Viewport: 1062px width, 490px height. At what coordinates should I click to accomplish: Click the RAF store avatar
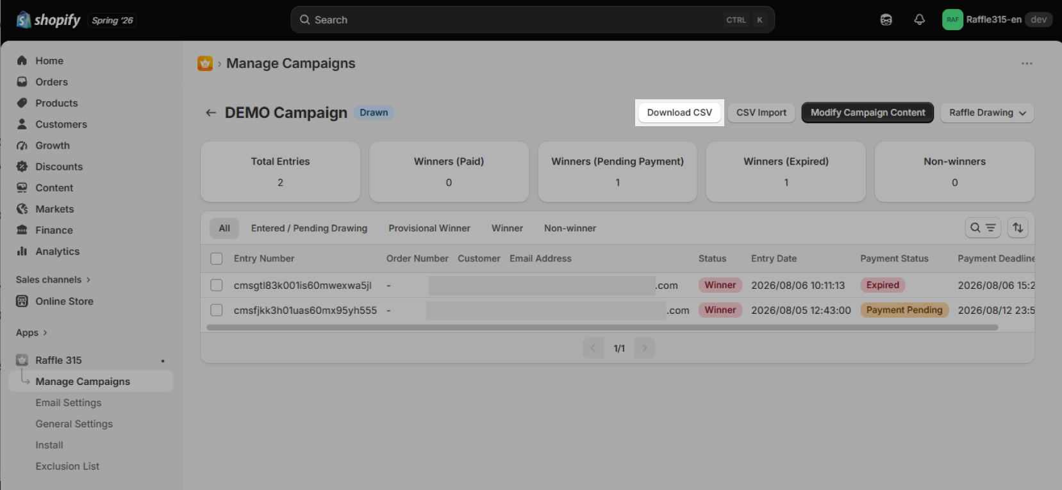point(952,20)
